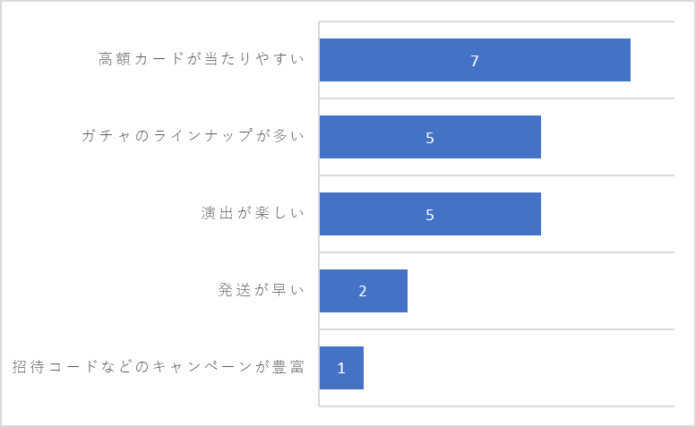Click gridline between 演出 and 発送 bars
Viewport: 696px width, 427px height.
pos(497,252)
